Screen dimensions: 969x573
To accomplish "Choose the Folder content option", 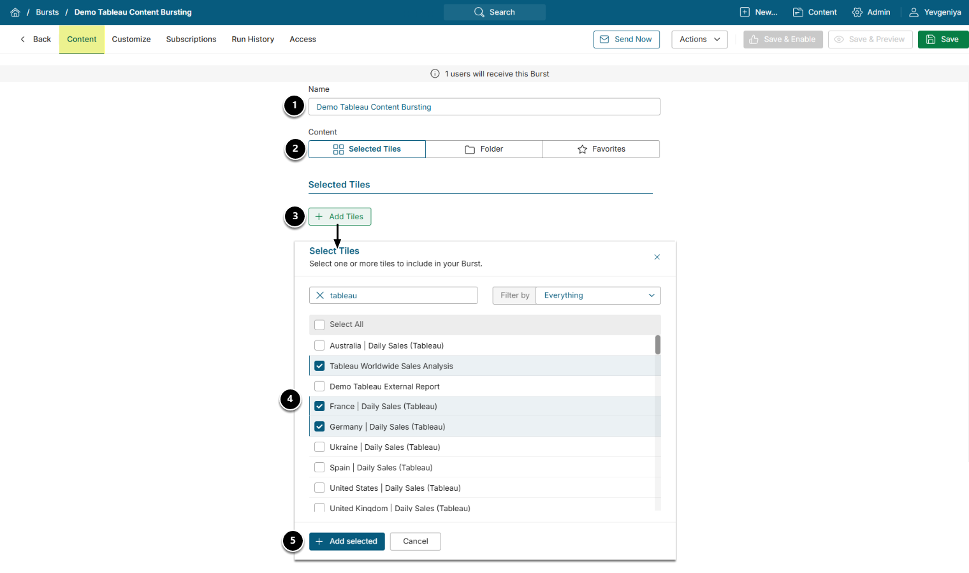I will tap(484, 149).
